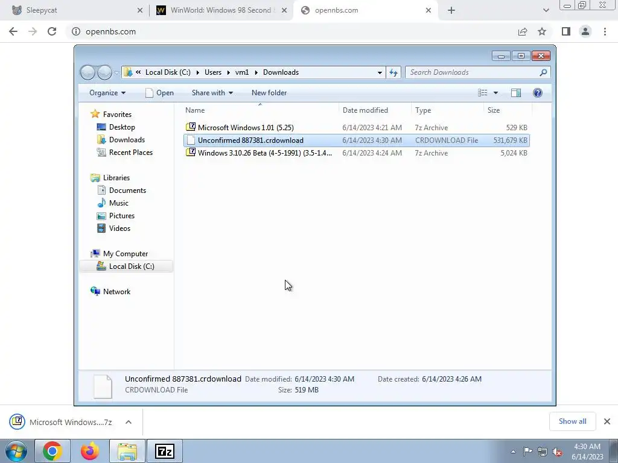Image resolution: width=618 pixels, height=463 pixels.
Task: Click Local Disk (C:) breadcrumb
Action: pos(168,72)
